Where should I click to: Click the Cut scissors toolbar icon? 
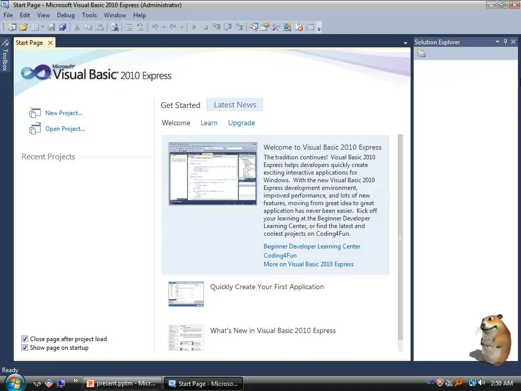coord(77,27)
